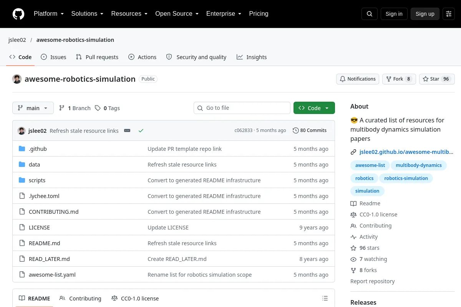The image size is (461, 307).
Task: View the green check commit status
Action: (141, 130)
